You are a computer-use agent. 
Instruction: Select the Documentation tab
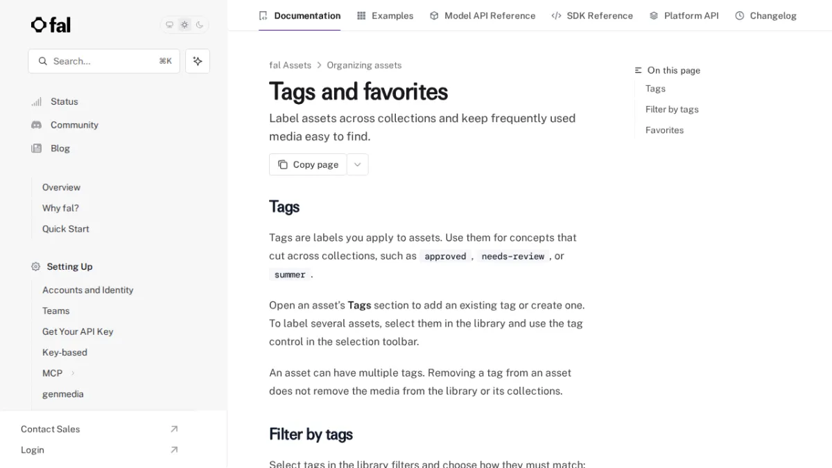coord(300,15)
